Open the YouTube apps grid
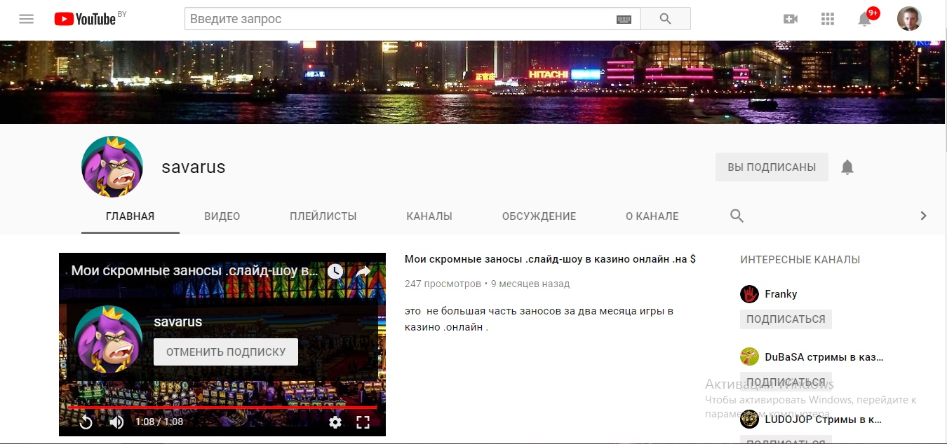This screenshot has width=947, height=444. pyautogui.click(x=828, y=19)
